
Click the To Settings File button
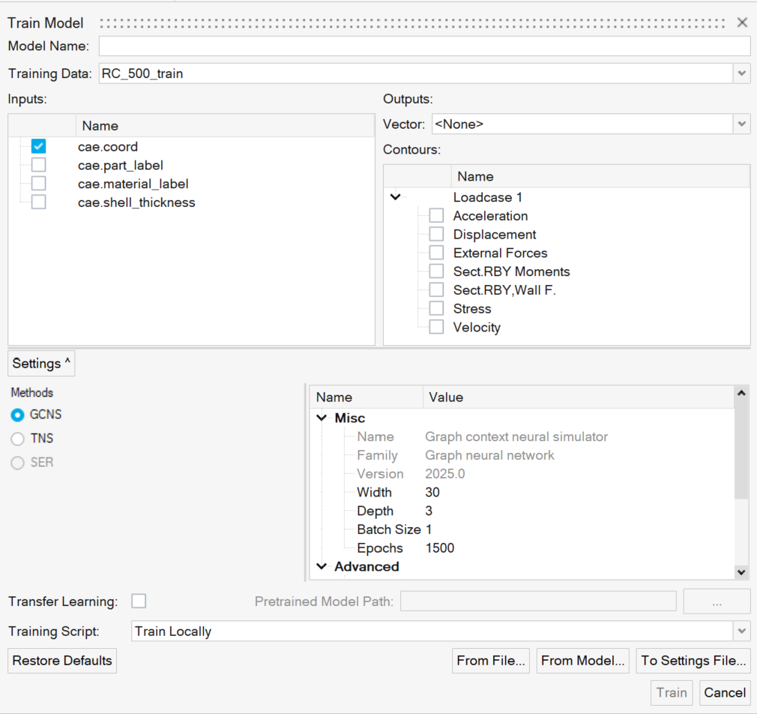[693, 661]
